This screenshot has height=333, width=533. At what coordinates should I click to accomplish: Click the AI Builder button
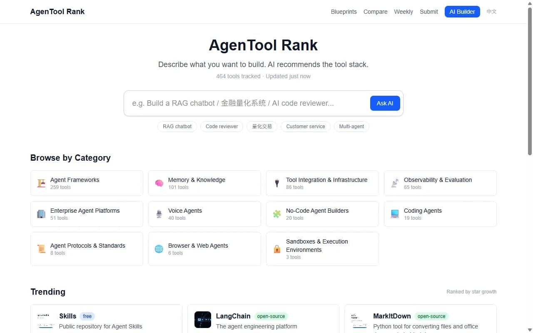point(462,12)
